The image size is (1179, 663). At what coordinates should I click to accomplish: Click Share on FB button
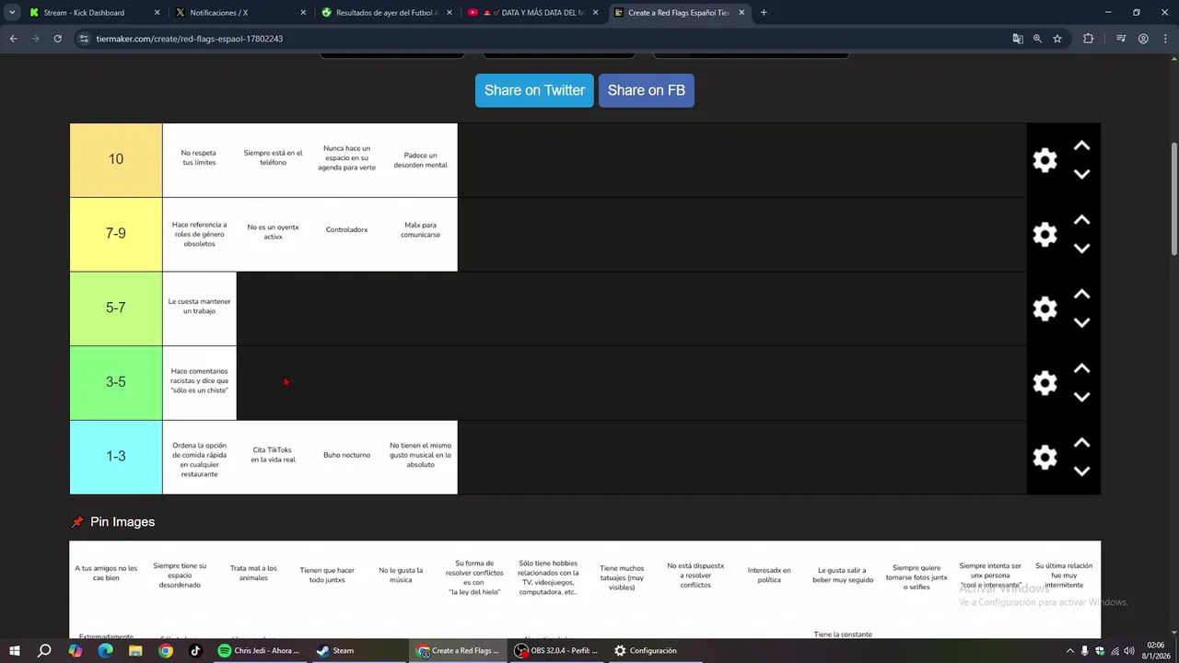pos(646,90)
